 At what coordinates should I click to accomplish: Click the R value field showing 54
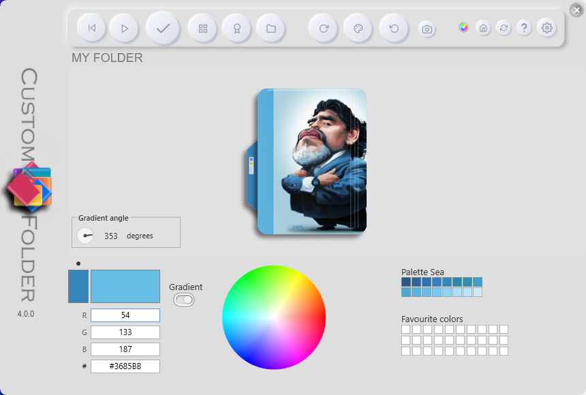pos(125,315)
